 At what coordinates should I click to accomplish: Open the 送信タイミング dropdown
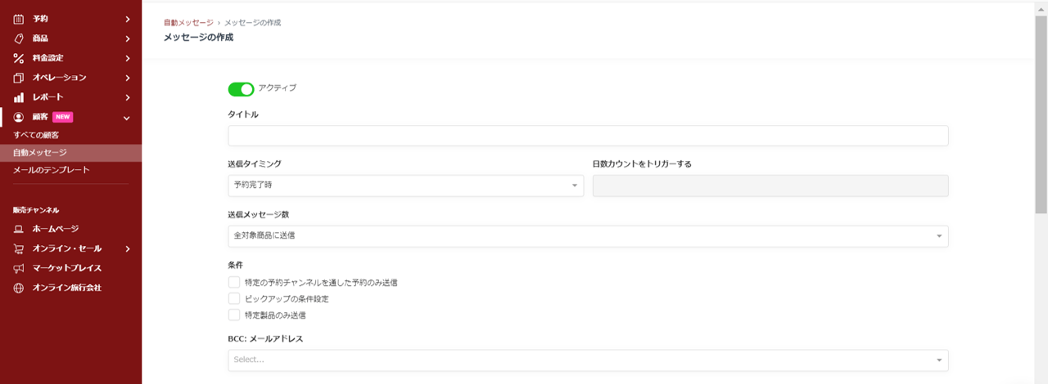[x=405, y=185]
